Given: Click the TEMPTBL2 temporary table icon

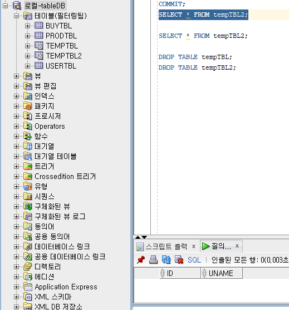Looking at the screenshot, I should click(38, 56).
